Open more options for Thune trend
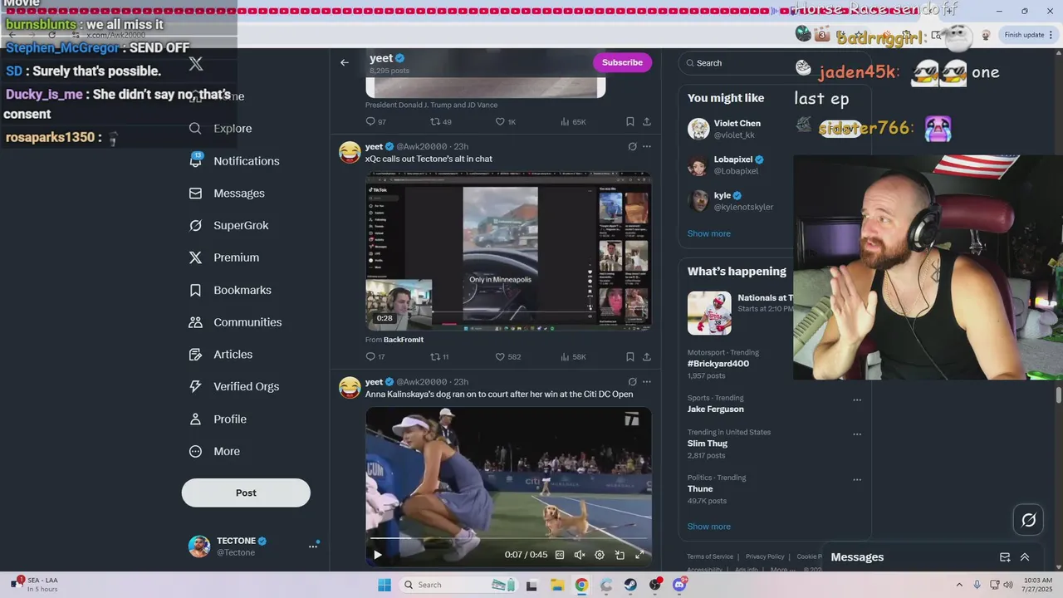The height and width of the screenshot is (598, 1063). pos(857,479)
